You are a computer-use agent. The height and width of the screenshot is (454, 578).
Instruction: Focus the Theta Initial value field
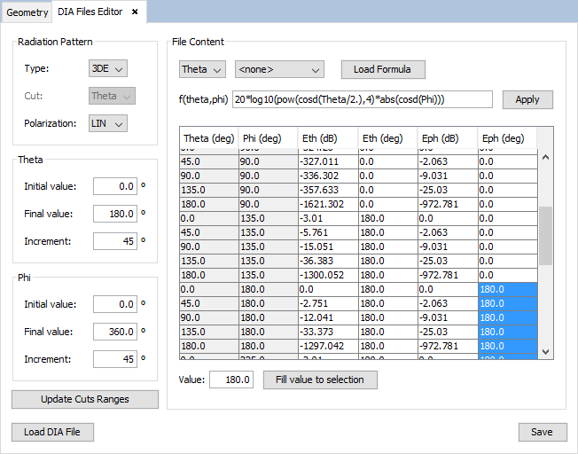tap(114, 186)
